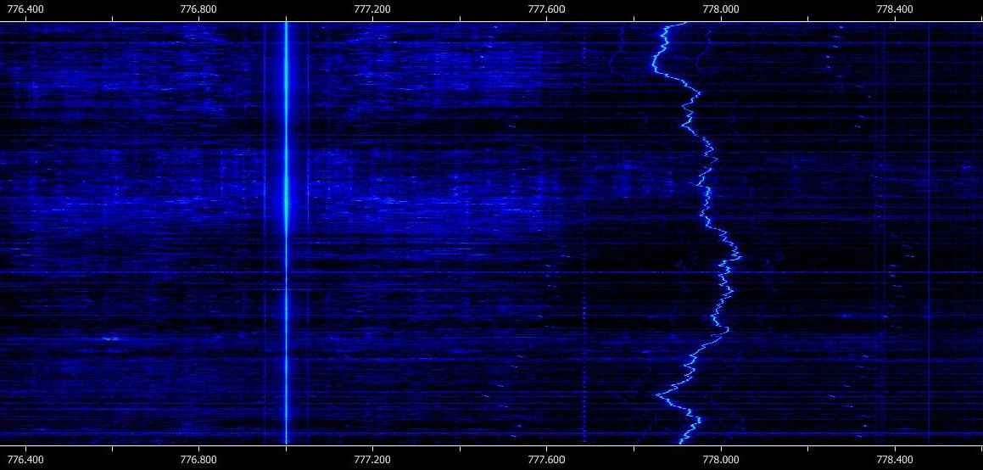This screenshot has height=470, width=983.
Task: Click the 776.400 label on top frequency axis
Action: click(x=25, y=8)
